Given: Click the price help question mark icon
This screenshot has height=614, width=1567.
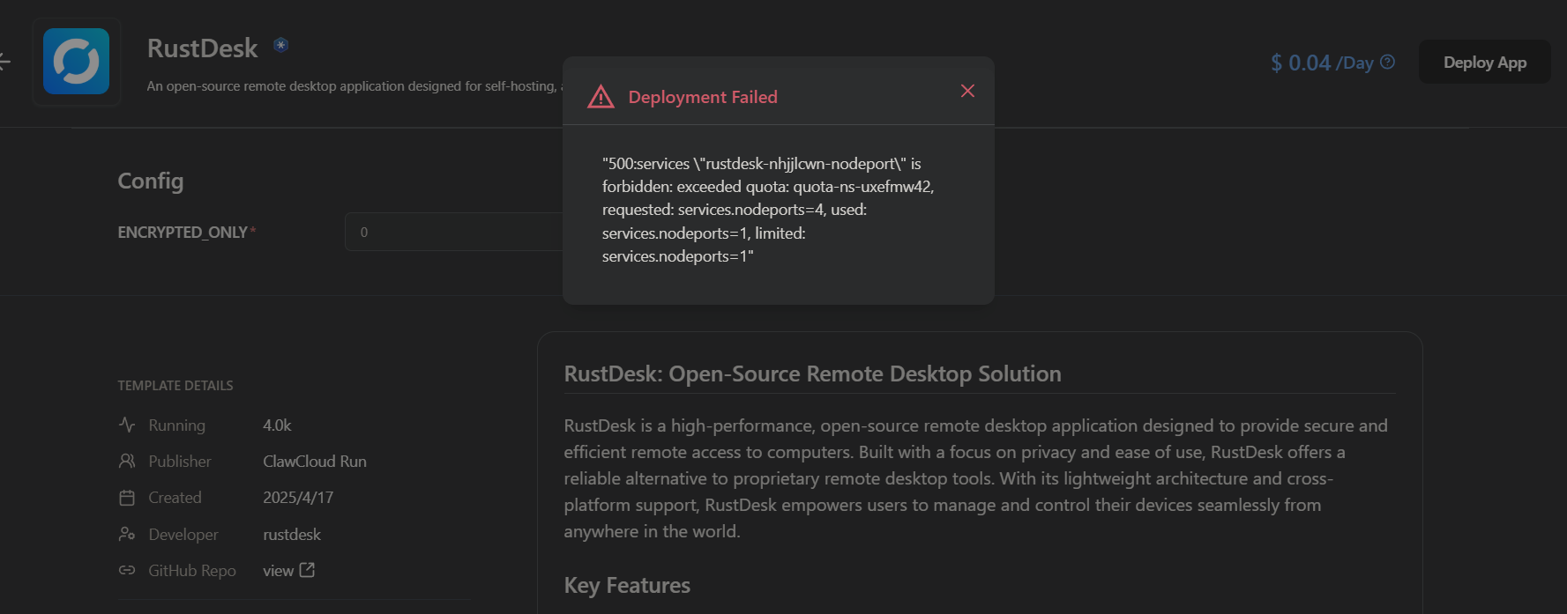Looking at the screenshot, I should point(1387,62).
